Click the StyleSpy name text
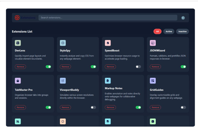This screenshot has width=198, height=132. [x=65, y=50]
